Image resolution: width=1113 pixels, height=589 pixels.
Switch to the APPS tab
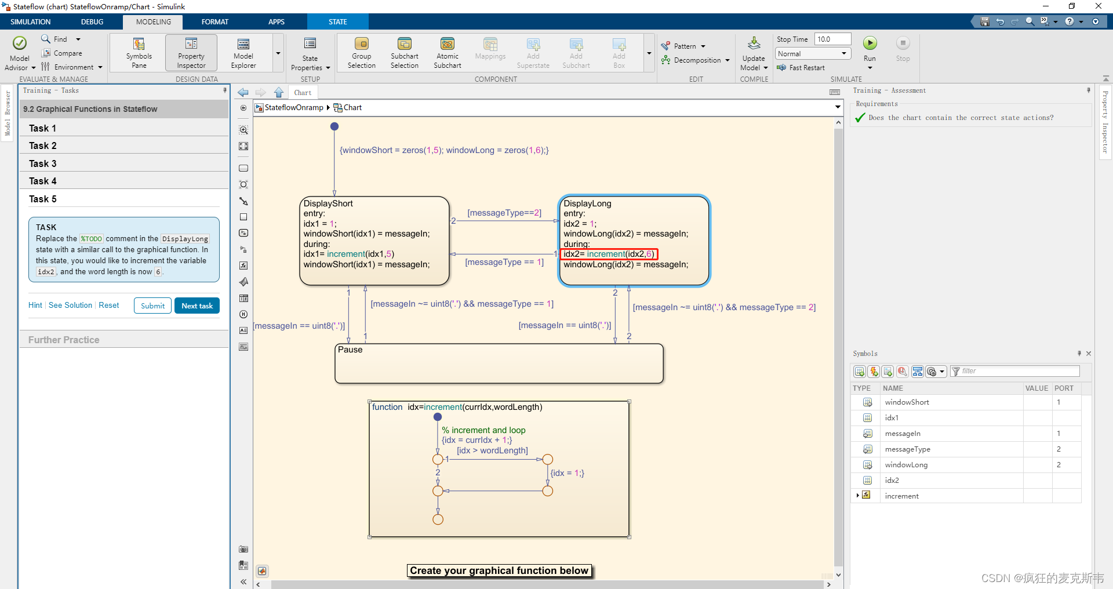pyautogui.click(x=277, y=22)
